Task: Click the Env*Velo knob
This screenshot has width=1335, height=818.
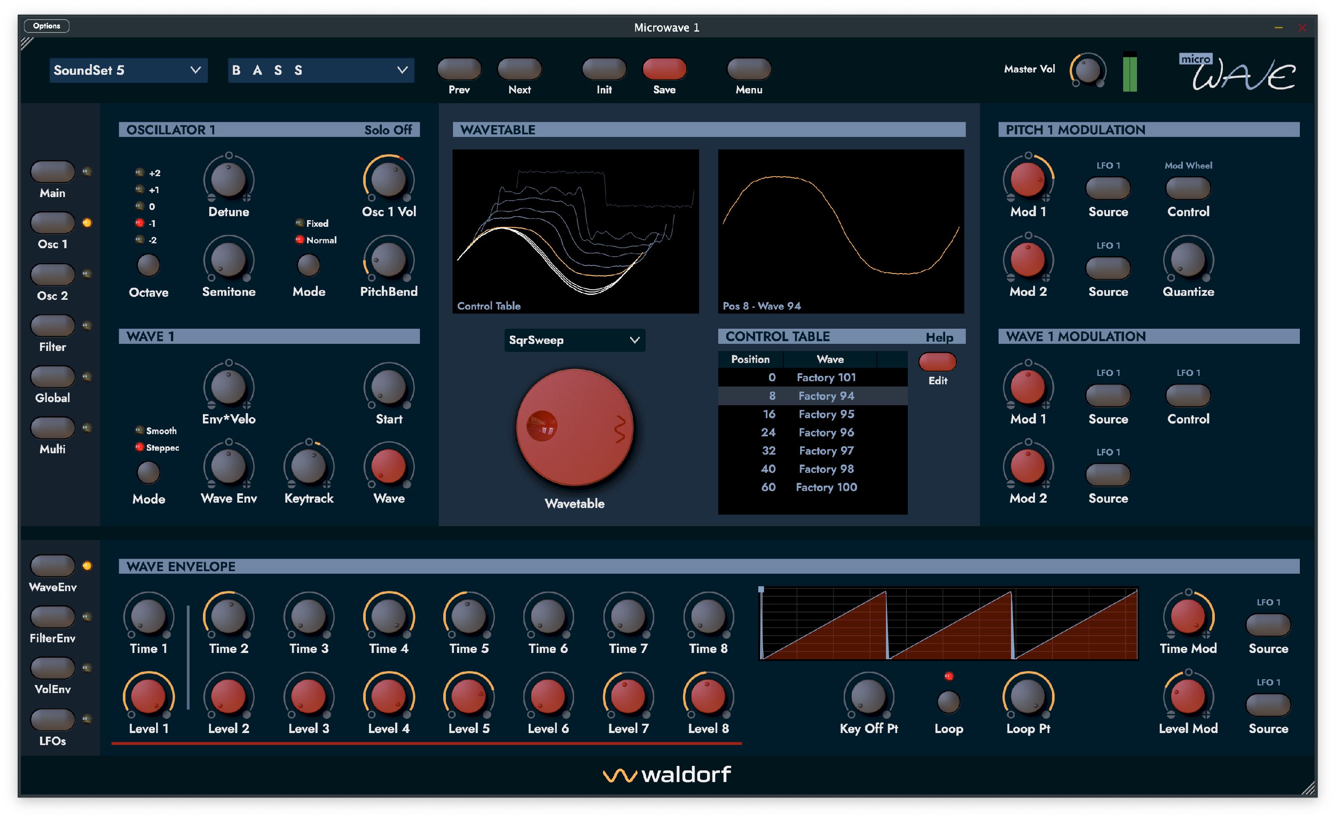Action: 229,387
